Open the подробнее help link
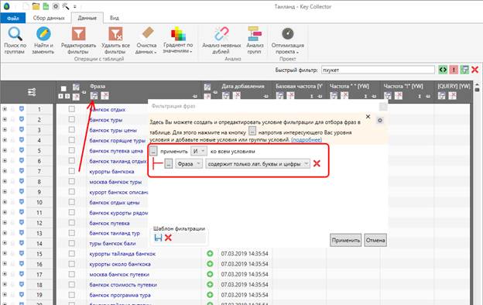Image resolution: width=483 pixels, height=305 pixels. [307, 139]
